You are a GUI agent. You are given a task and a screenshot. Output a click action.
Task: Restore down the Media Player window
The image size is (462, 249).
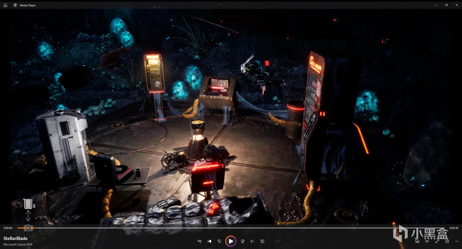(x=446, y=5)
